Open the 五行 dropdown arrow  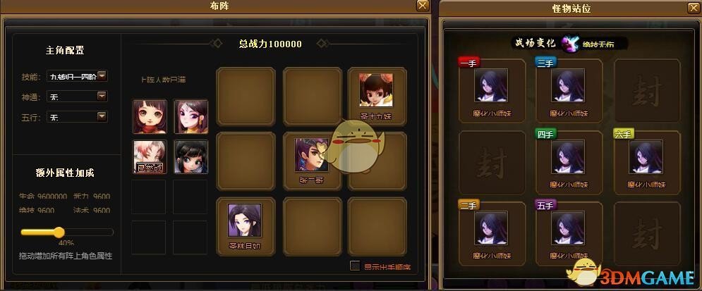tap(102, 117)
